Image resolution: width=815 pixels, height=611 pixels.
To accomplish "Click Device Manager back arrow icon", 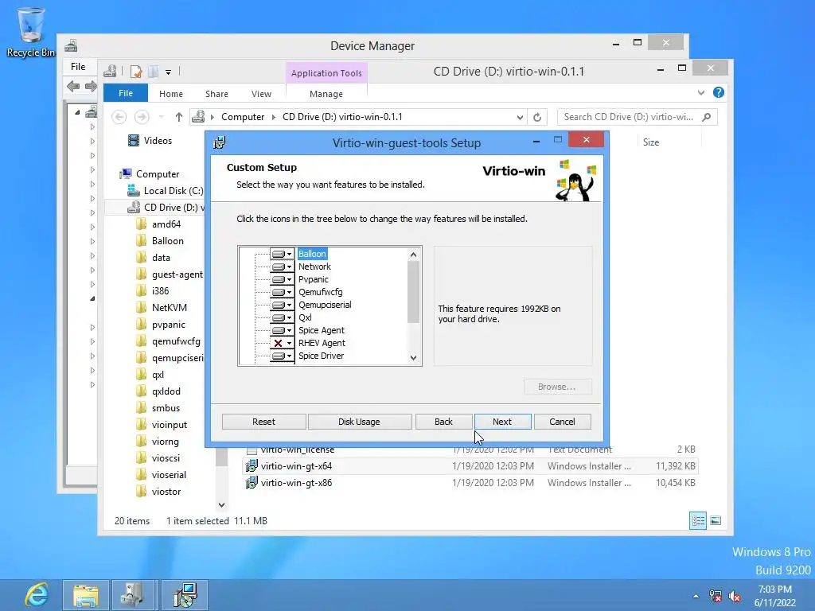I will (x=73, y=86).
